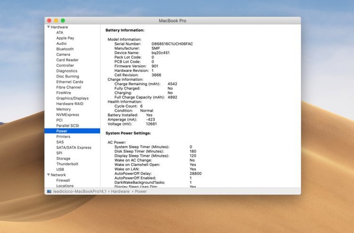The width and height of the screenshot is (354, 233).
Task: Click the yellow minimize window button
Action: tap(56, 20)
